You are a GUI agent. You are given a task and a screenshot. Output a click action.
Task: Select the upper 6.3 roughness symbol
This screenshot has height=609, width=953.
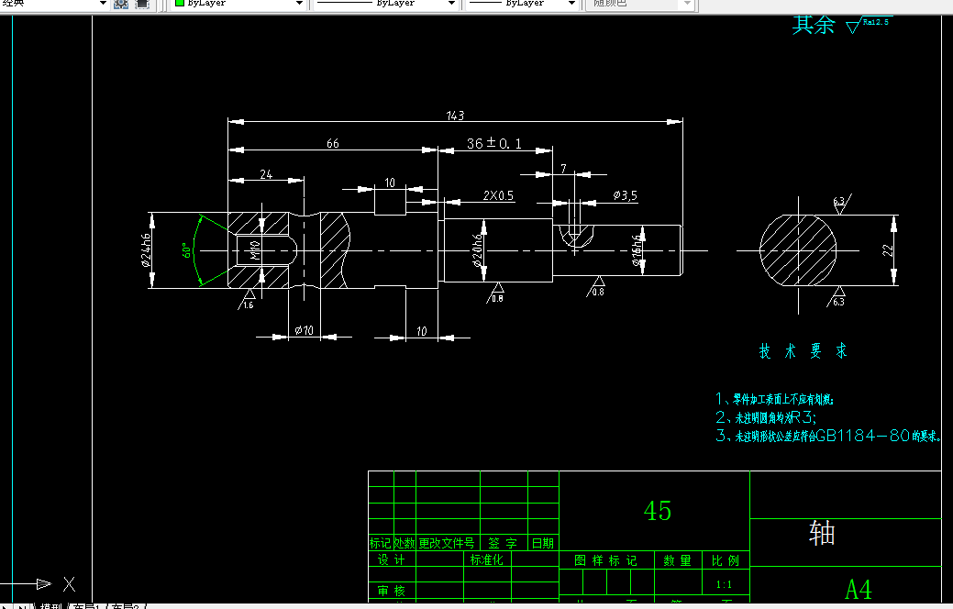click(x=841, y=204)
